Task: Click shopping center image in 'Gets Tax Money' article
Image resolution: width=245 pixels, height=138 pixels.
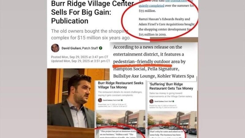Action: [172, 120]
